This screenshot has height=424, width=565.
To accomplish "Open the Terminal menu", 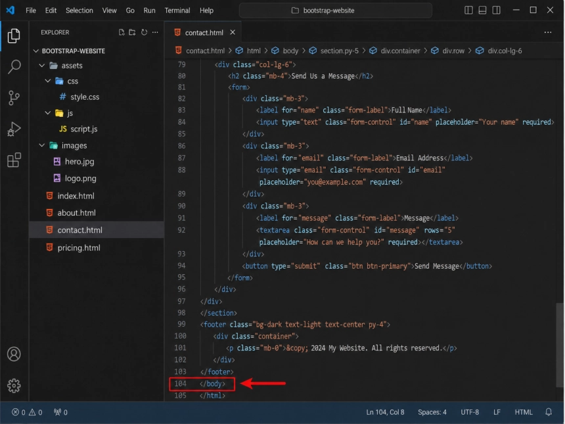I will [177, 11].
